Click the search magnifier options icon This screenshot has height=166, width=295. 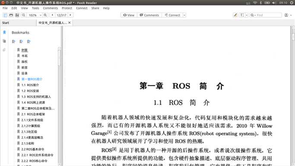[x=253, y=15]
